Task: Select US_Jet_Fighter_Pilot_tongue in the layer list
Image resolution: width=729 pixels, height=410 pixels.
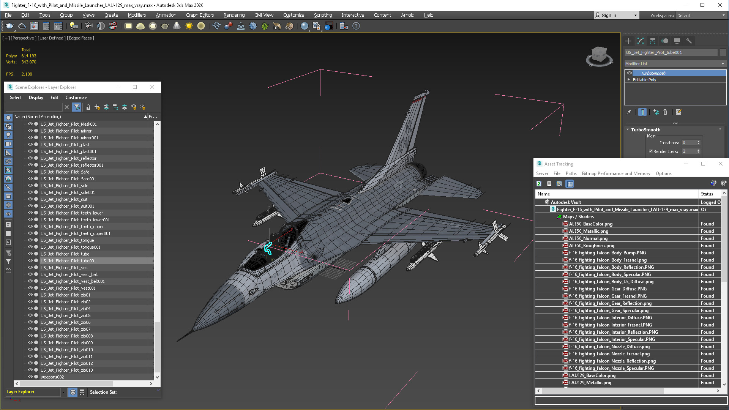Action: 67,240
